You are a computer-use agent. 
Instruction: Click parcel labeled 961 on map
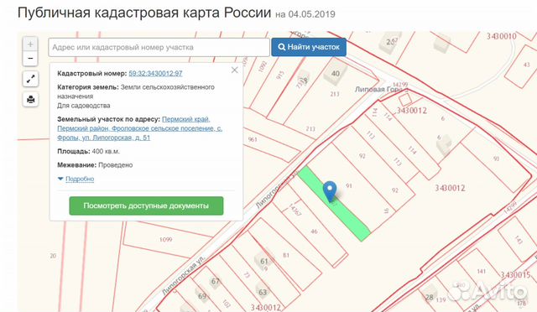(253, 139)
